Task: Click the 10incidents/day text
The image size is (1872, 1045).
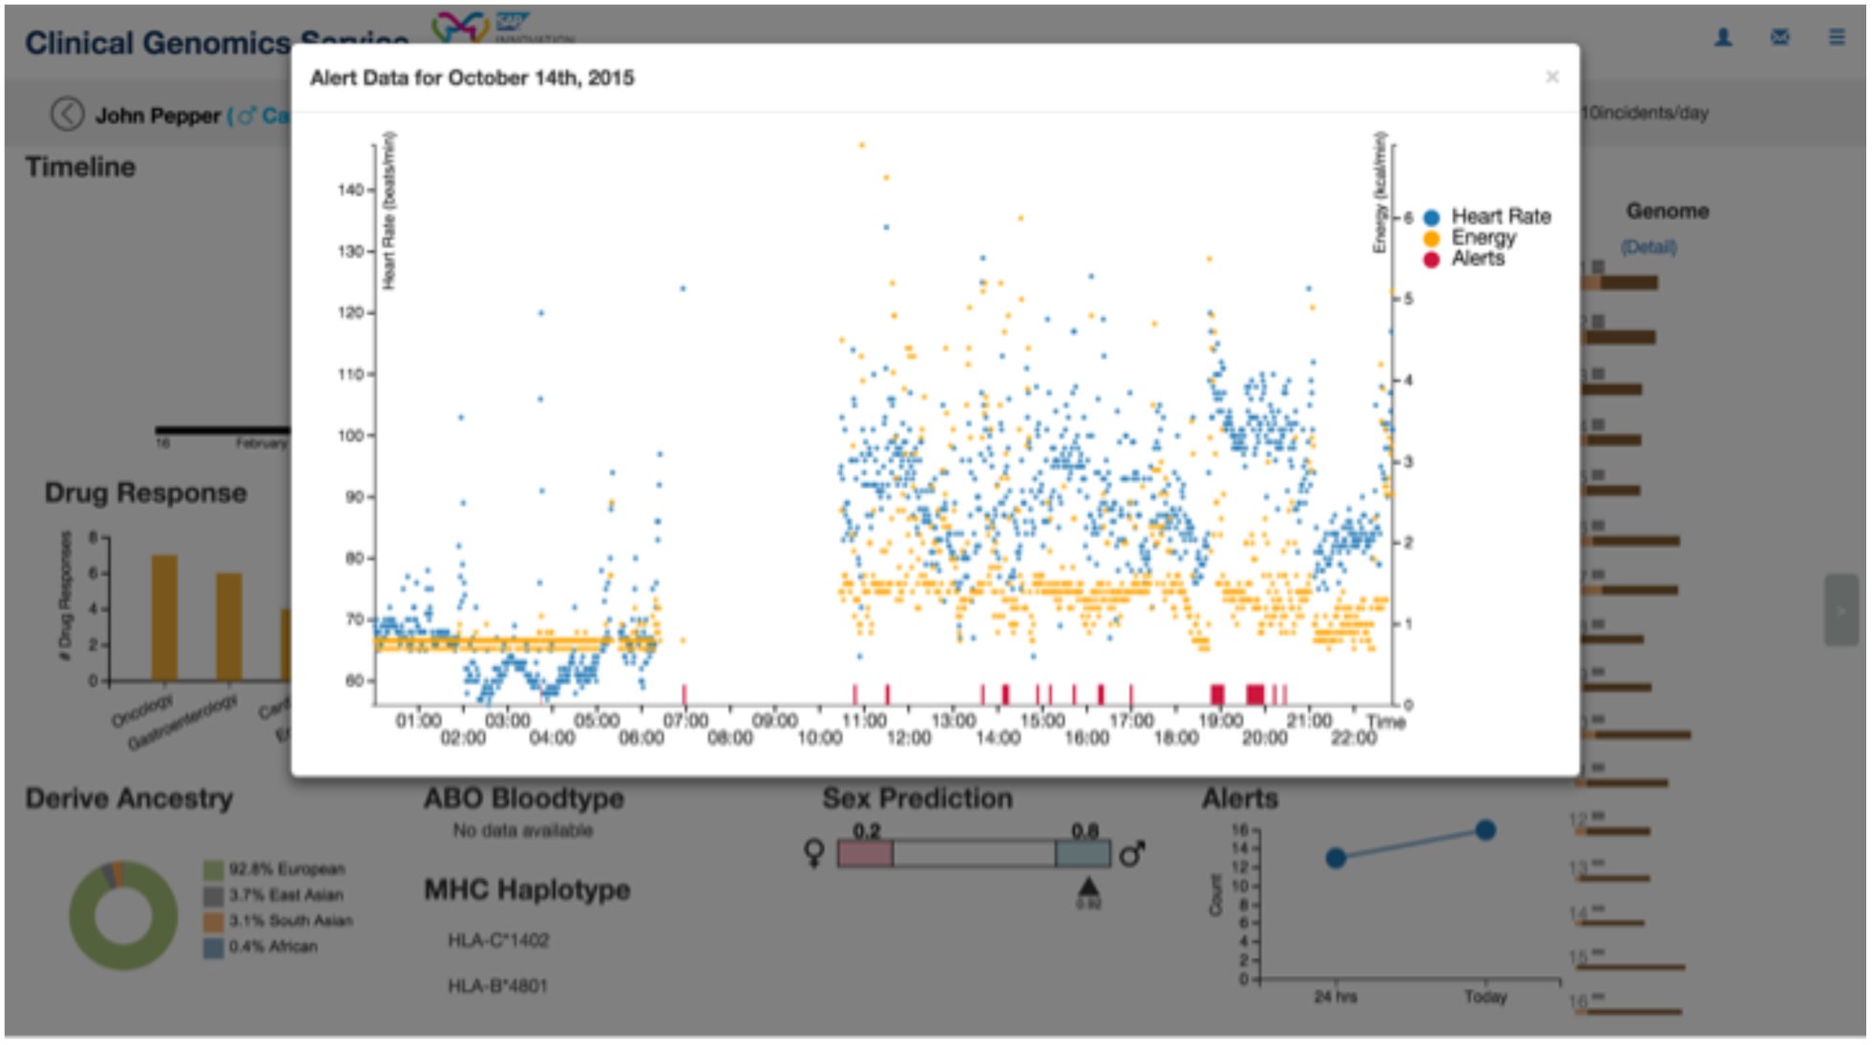Action: pyautogui.click(x=1644, y=113)
